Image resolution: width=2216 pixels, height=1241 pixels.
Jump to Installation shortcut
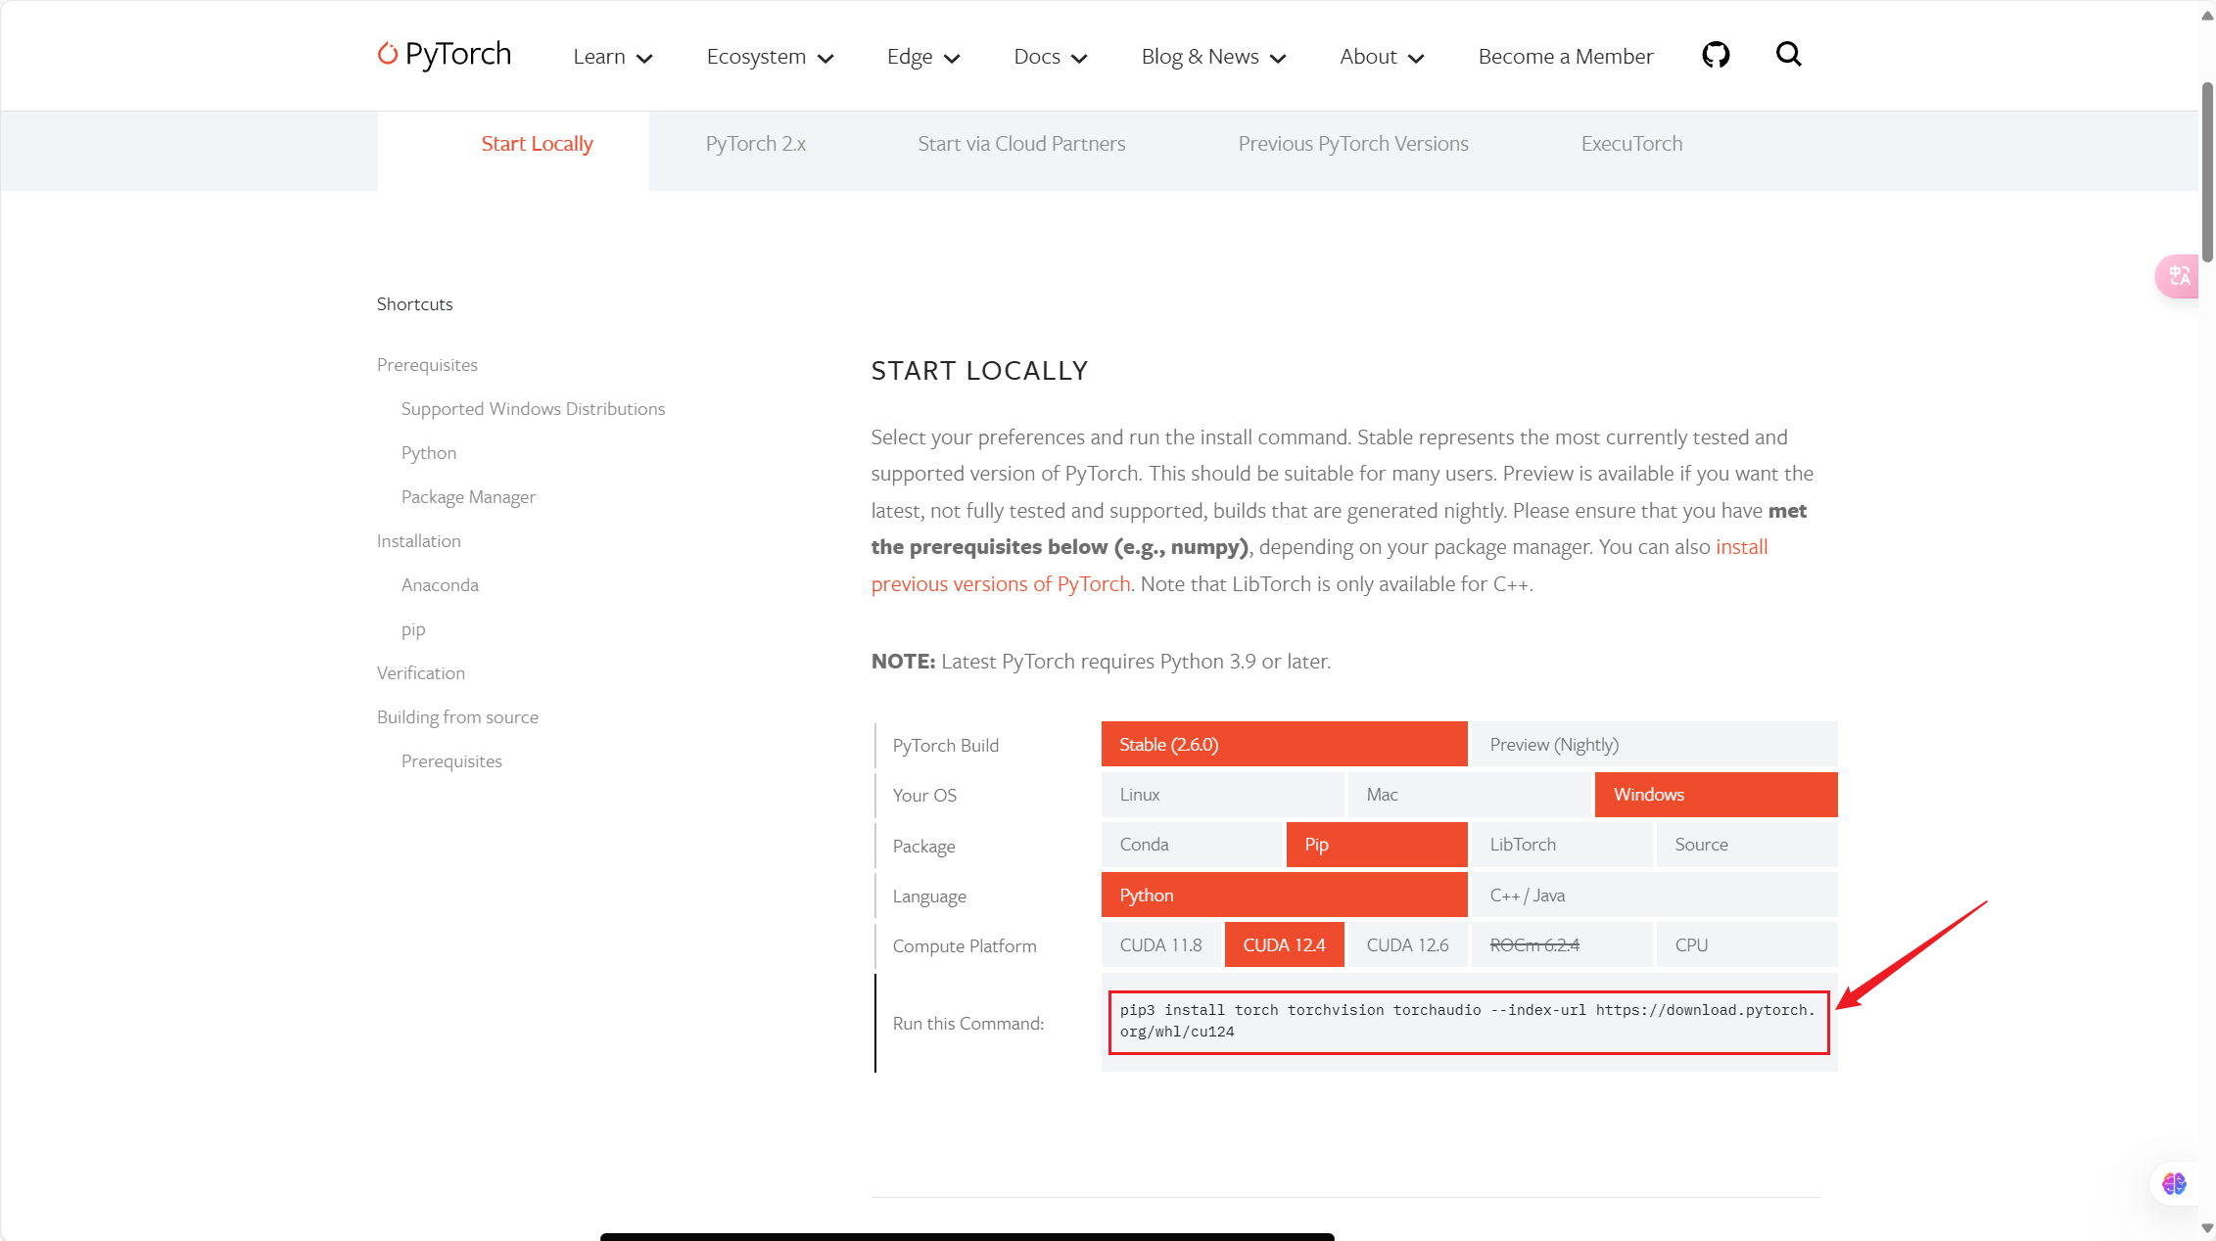click(x=418, y=541)
